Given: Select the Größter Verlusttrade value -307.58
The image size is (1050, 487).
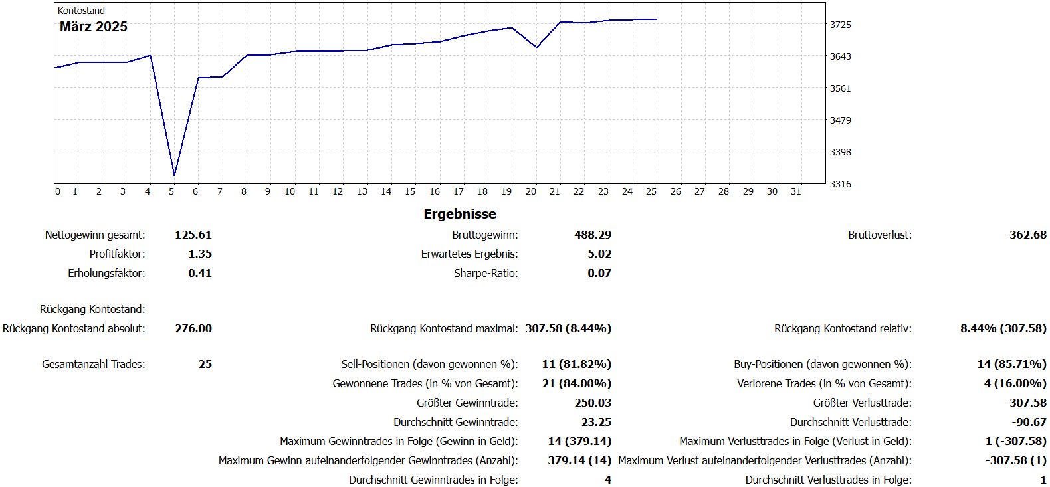Looking at the screenshot, I should 1026,403.
